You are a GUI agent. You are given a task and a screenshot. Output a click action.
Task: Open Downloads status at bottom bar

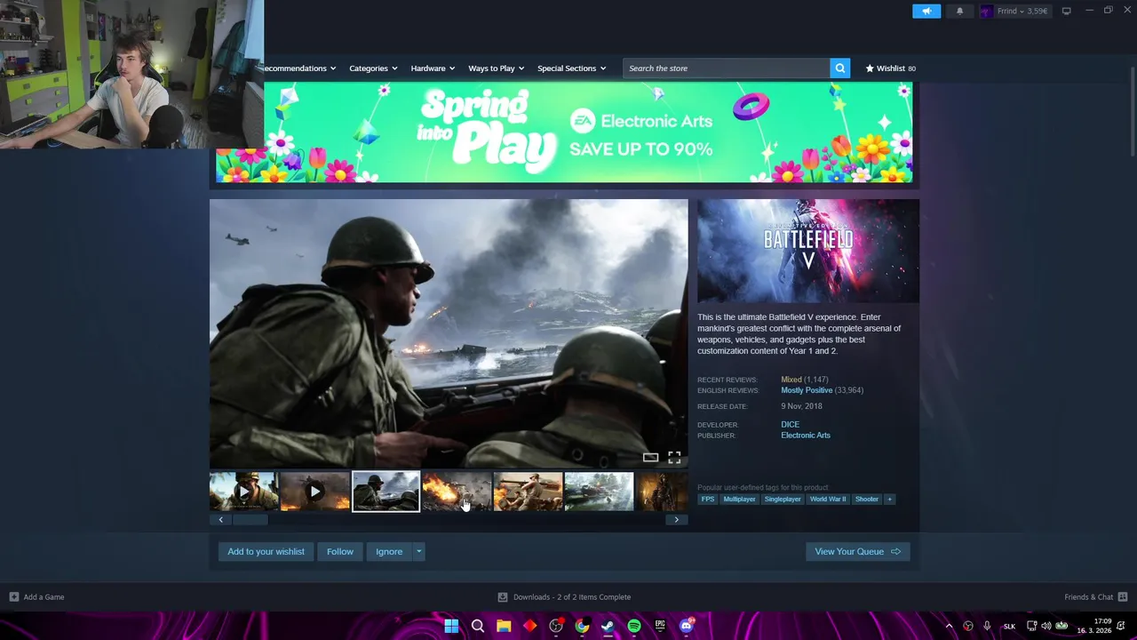click(x=564, y=597)
